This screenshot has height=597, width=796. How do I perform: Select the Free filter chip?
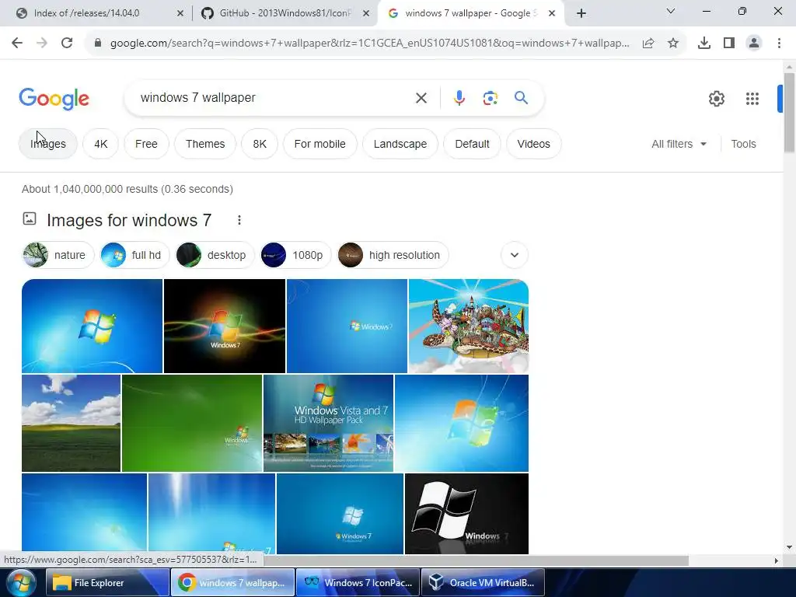146,144
